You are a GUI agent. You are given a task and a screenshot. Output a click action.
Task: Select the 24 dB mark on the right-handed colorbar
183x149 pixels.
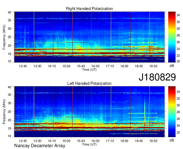coord(178,49)
